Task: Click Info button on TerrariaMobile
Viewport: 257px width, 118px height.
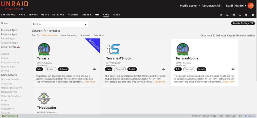Action: tap(178, 69)
